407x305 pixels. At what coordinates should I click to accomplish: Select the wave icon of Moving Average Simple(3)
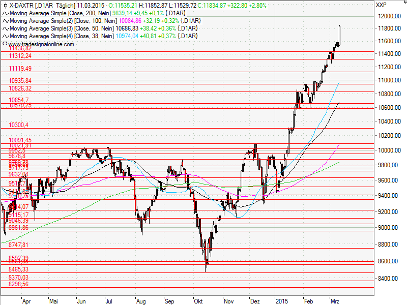point(6,29)
